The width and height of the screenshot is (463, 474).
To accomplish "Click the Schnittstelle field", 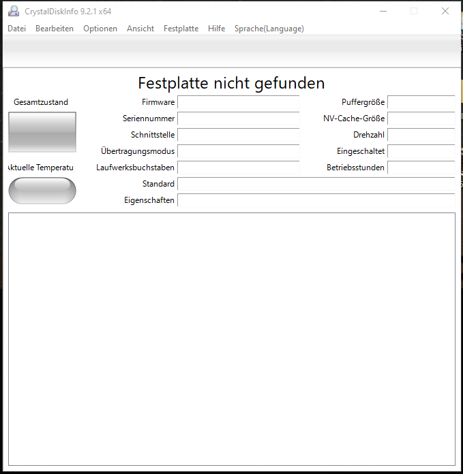I will (x=239, y=135).
